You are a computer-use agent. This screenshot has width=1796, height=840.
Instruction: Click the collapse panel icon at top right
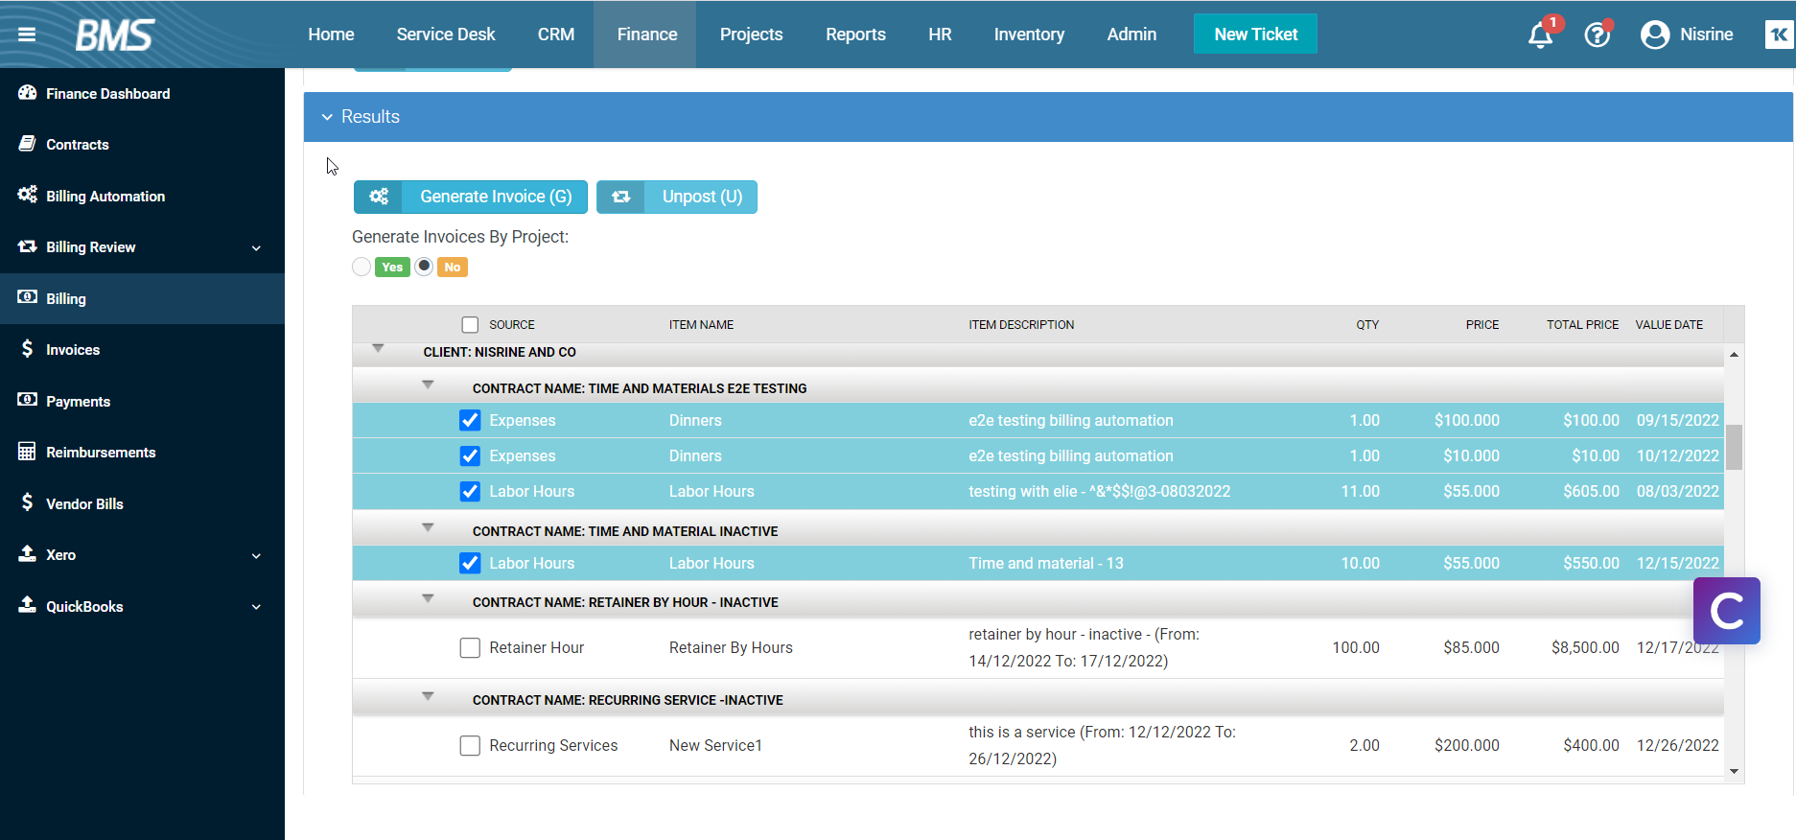[x=1779, y=35]
